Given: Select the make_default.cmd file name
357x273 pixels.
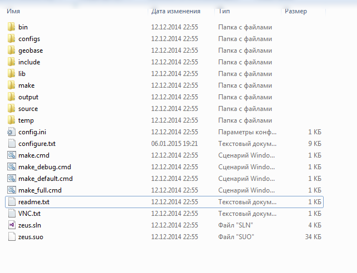Looking at the screenshot, I should click(46, 179).
